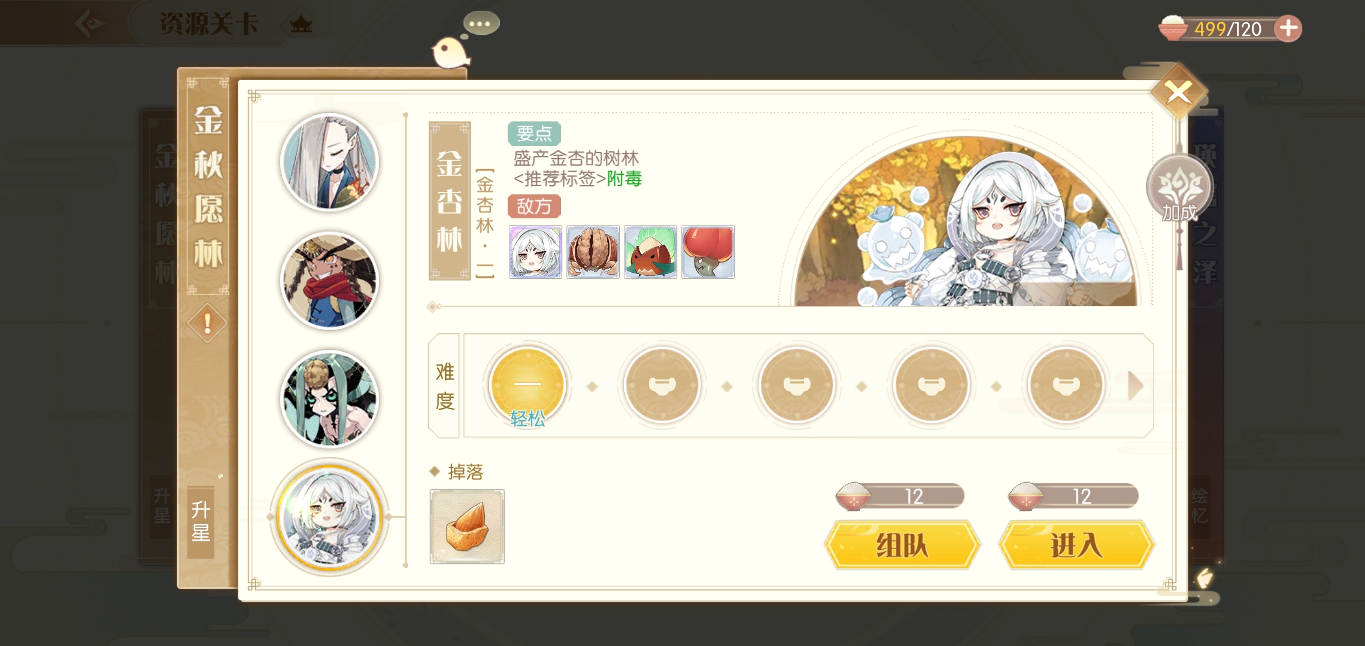The width and height of the screenshot is (1365, 646).
Task: Tap the back arrow beside 资源关卡
Action: [x=89, y=25]
